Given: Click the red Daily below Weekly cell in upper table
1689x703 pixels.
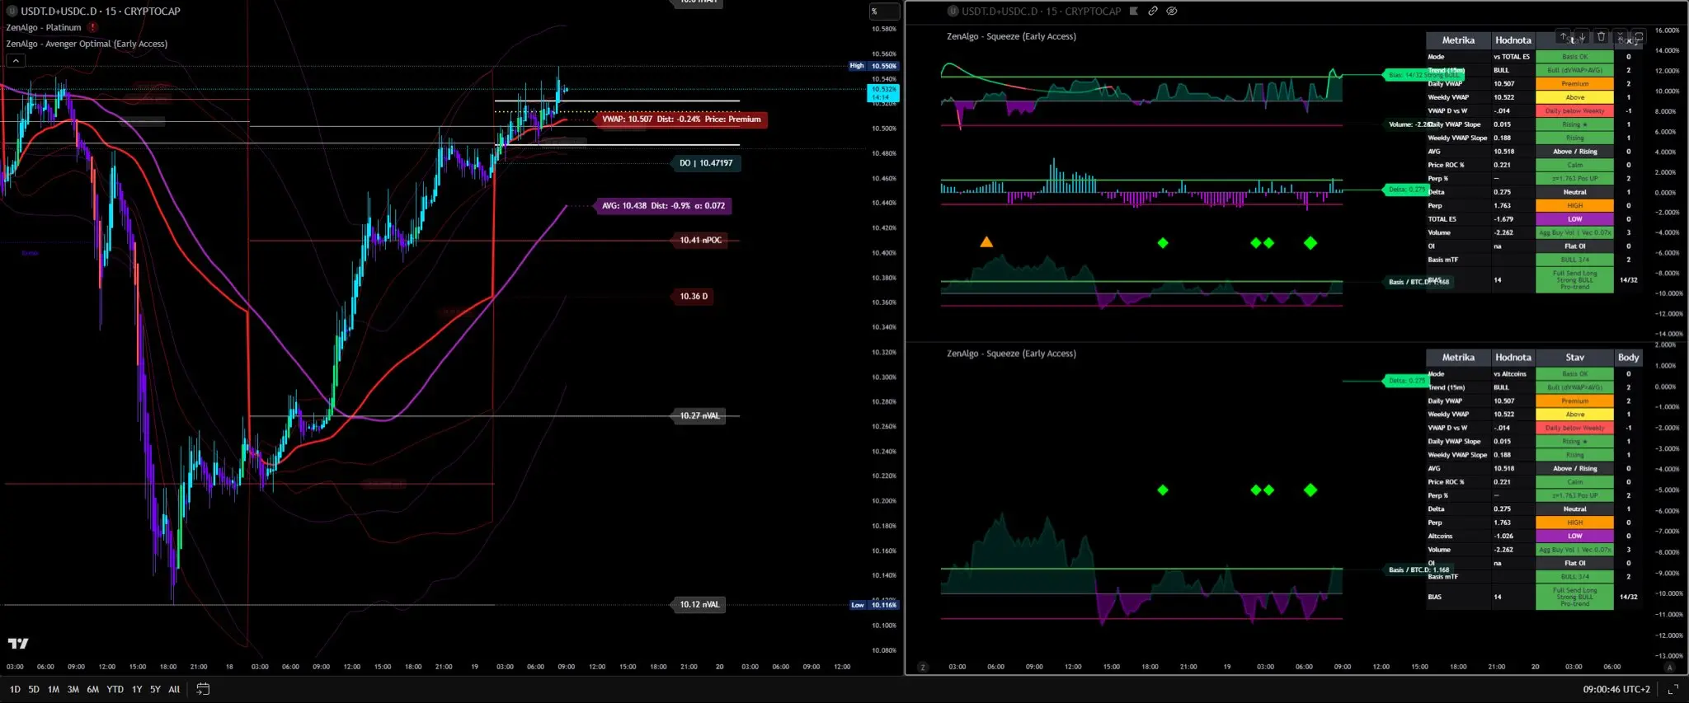Looking at the screenshot, I should tap(1574, 111).
